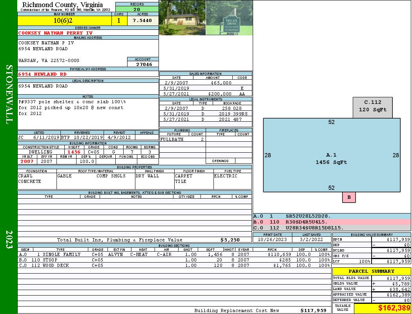The width and height of the screenshot is (412, 314).
Task: Click the 5/27/2021 $200,000 sale row
Action: [x=206, y=94]
